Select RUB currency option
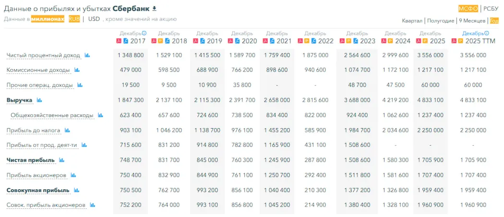Viewport: 504px width, 217px height. (74, 19)
